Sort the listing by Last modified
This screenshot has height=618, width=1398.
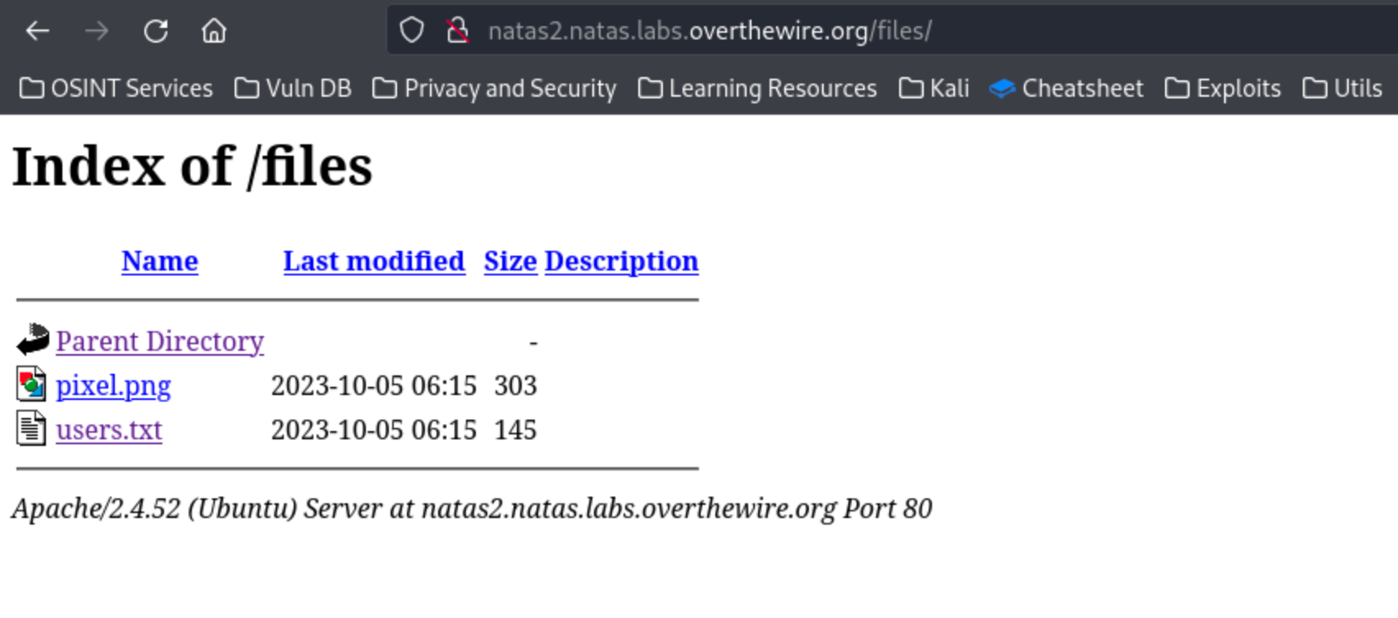(x=374, y=261)
